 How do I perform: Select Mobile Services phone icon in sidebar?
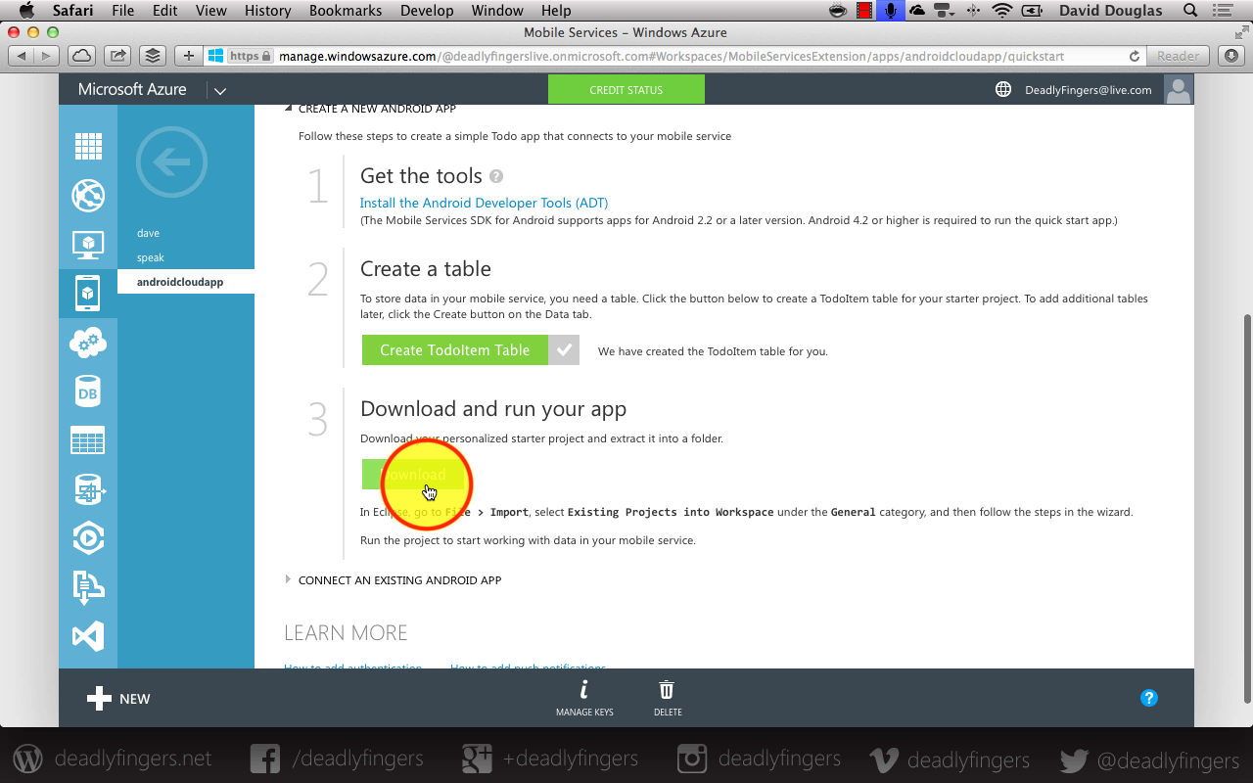click(88, 293)
